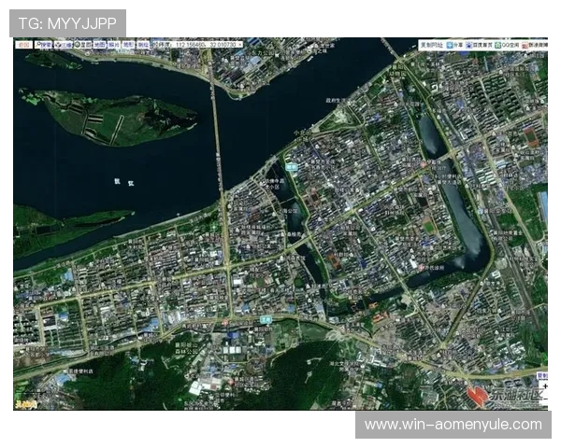Click the seventh toolbar button after 照片
The image size is (561, 448).
[x=128, y=44]
